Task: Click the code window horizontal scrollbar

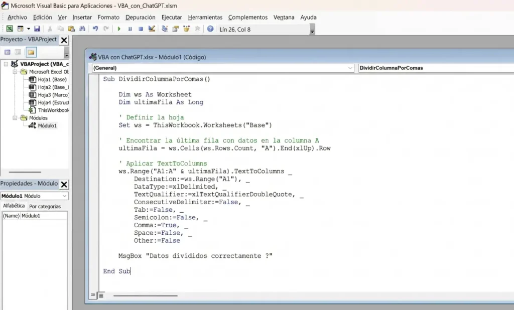Action: tap(145, 295)
